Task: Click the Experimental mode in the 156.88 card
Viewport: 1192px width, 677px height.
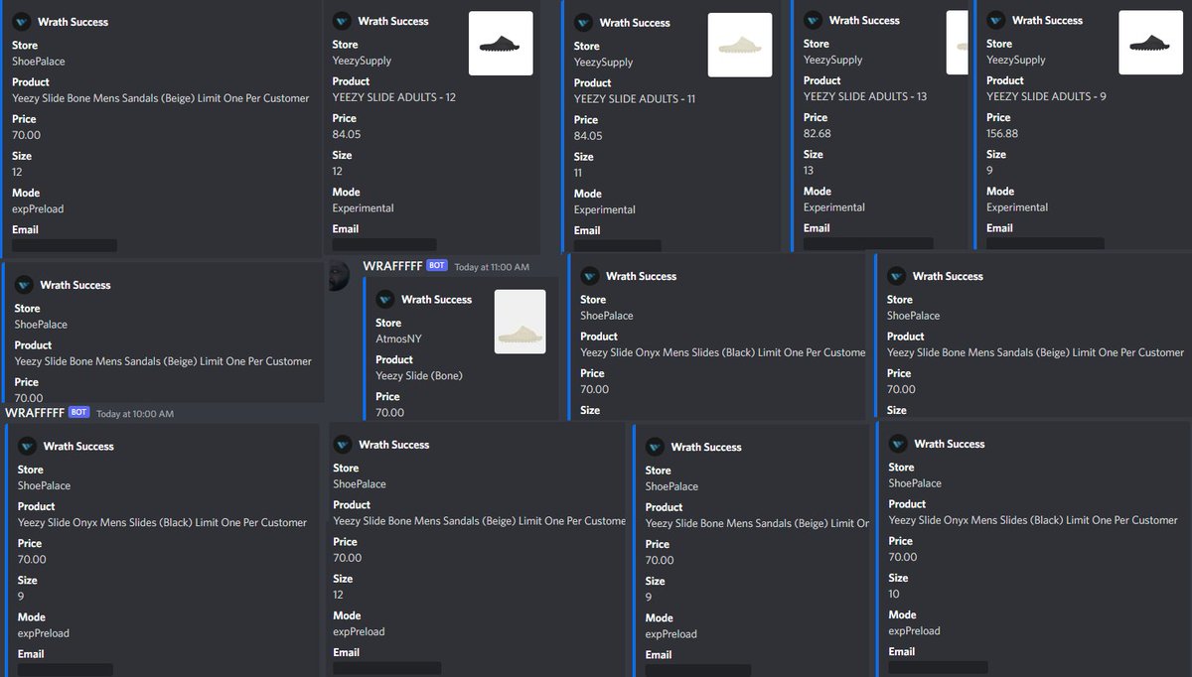Action: (1017, 207)
